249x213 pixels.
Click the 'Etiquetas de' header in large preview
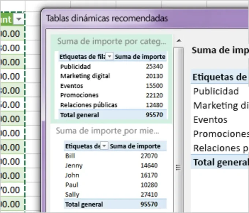coord(219,77)
